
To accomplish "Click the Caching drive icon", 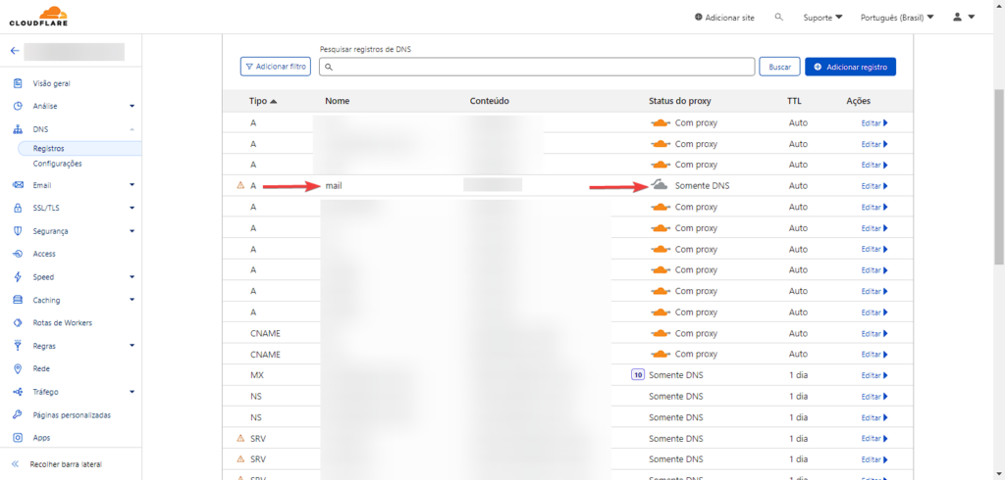I will click(x=18, y=300).
